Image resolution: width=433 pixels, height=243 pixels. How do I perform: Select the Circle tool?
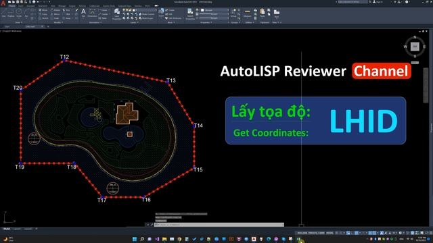(19, 13)
